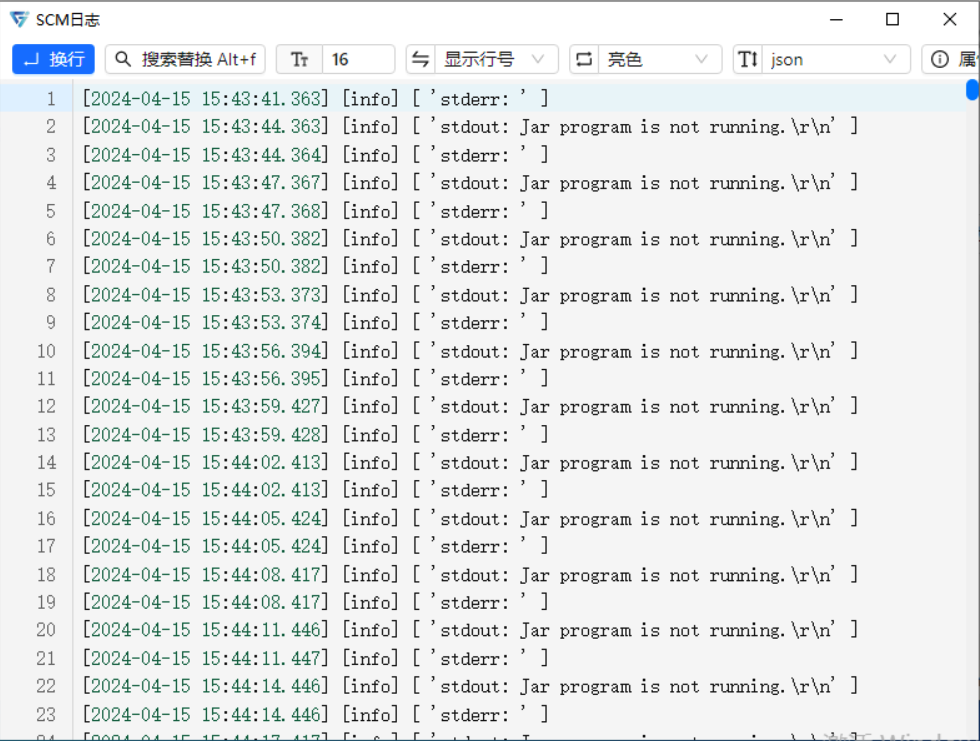The height and width of the screenshot is (741, 980).
Task: Click the text-format icon beside json
Action: point(748,59)
